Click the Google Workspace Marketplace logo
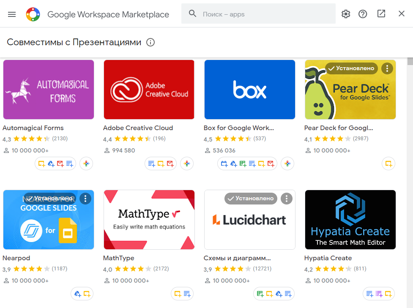413x308 pixels. 33,14
